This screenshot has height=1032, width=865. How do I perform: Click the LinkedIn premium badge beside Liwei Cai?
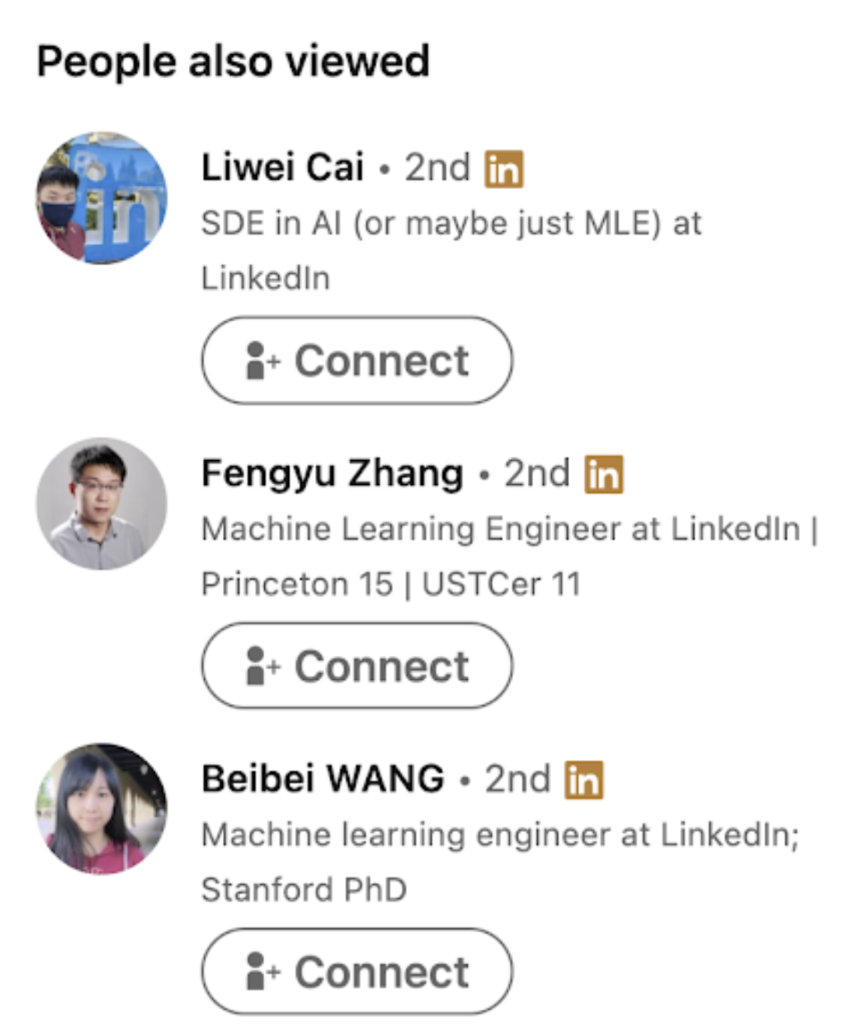(504, 169)
